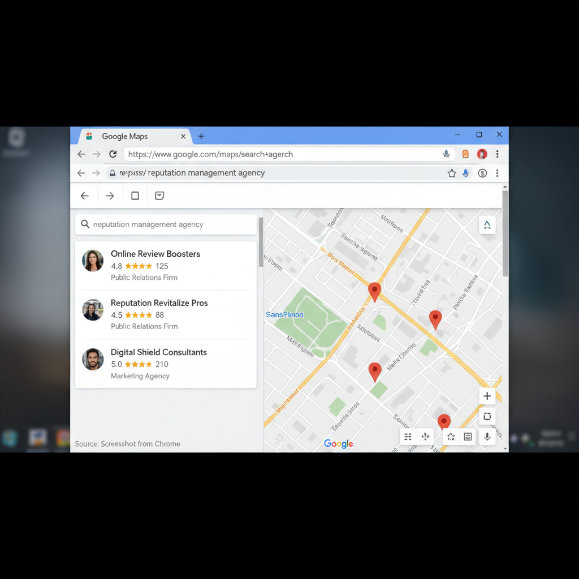Click the Online Review Boosters profile photo

click(93, 260)
